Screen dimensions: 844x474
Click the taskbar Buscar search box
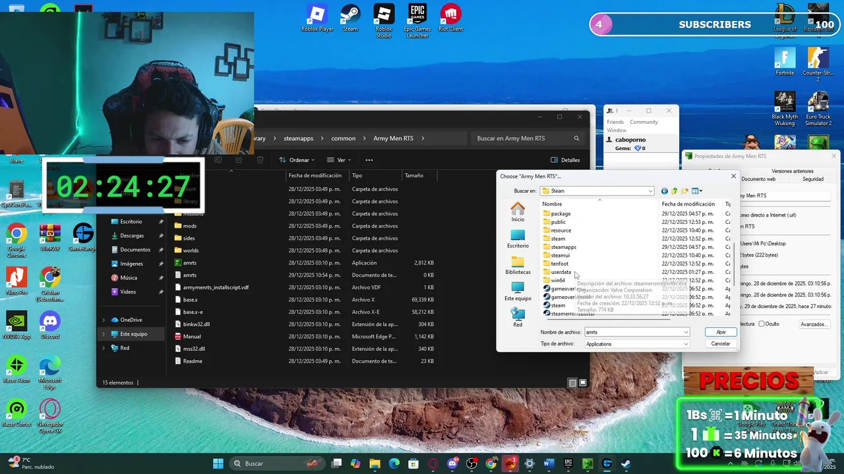277,463
